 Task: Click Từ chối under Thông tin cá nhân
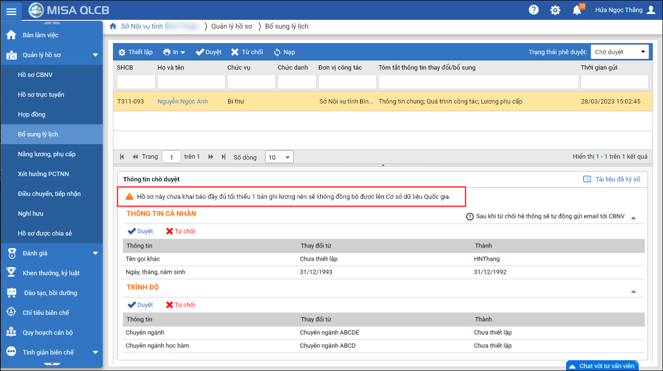tap(180, 231)
